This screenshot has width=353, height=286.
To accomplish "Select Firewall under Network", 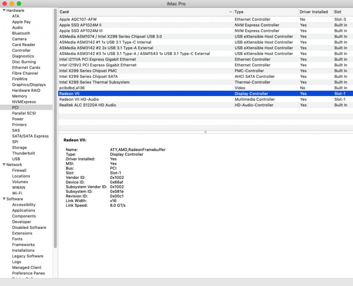I will pos(19,170).
